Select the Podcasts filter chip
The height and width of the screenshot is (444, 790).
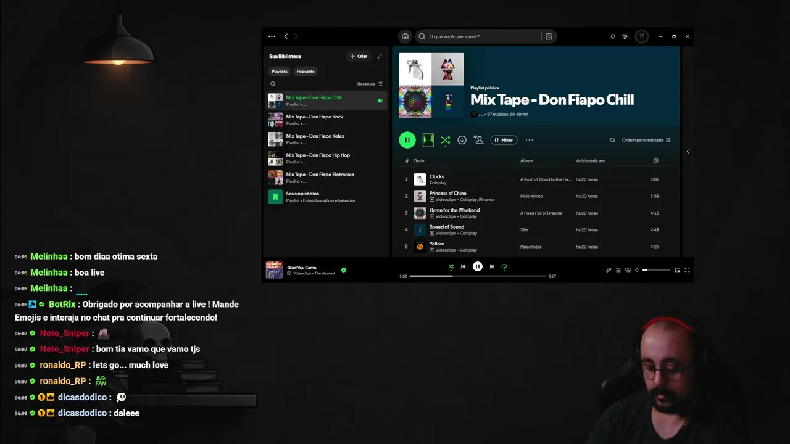point(306,71)
